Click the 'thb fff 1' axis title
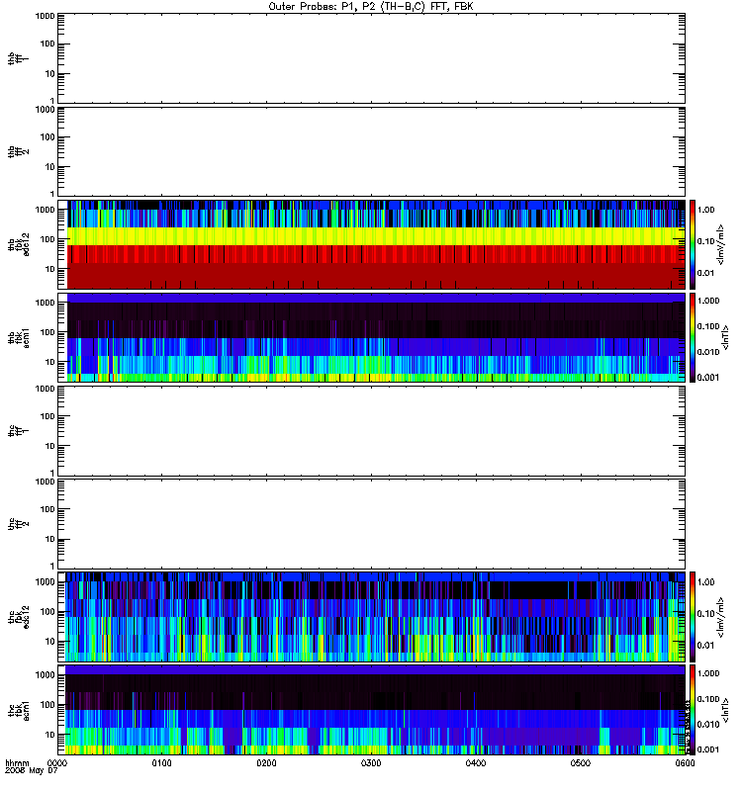This screenshot has width=742, height=791. pos(18,58)
